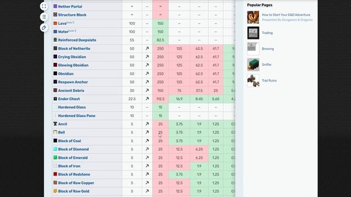
Task: Click the pickaxe icon in Ender Chest row
Action: tap(147, 99)
